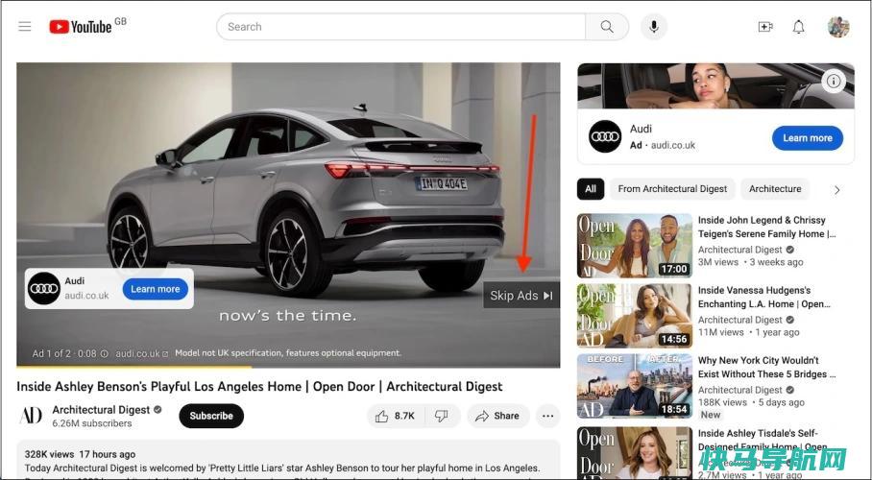Select the All filter chip
Viewport: 872px width, 480px height.
click(591, 189)
